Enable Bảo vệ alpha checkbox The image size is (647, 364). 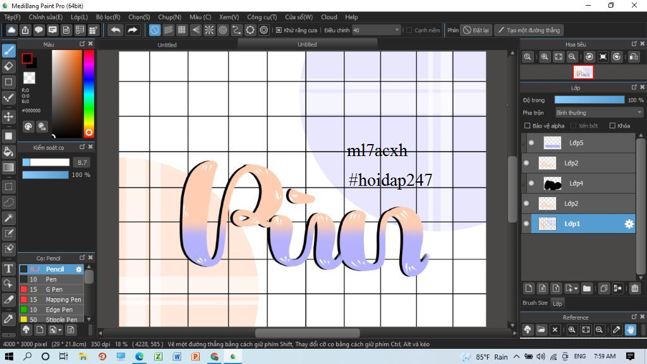[x=527, y=126]
